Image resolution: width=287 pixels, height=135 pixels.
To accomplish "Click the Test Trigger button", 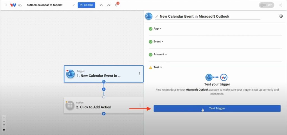I will point(217,108).
